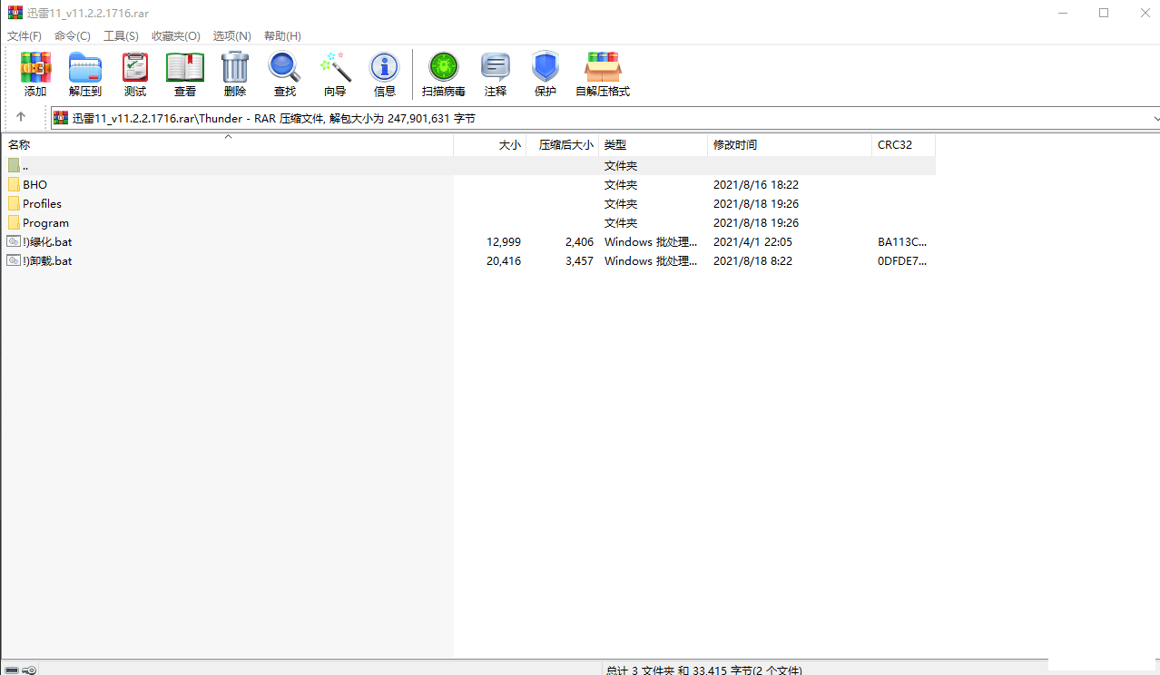Click the 扫描病毒 (Scan virus) icon
The height and width of the screenshot is (675, 1160).
(x=444, y=68)
